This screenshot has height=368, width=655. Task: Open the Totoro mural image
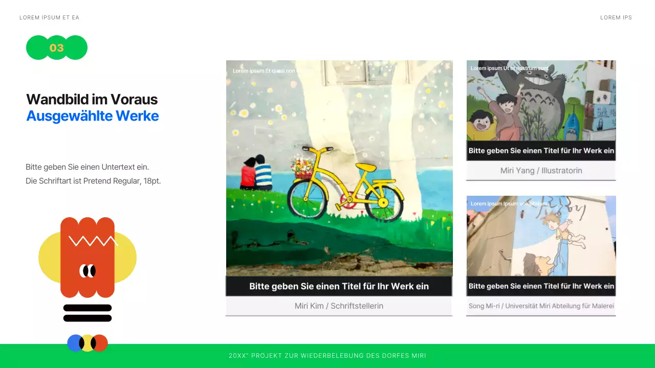[x=541, y=101]
